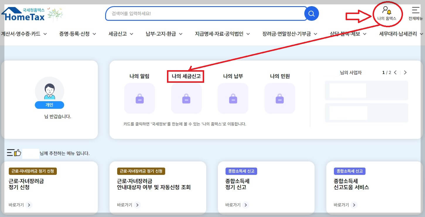
Task: Click the 나의 납부 lock card icon
Action: pyautogui.click(x=233, y=99)
